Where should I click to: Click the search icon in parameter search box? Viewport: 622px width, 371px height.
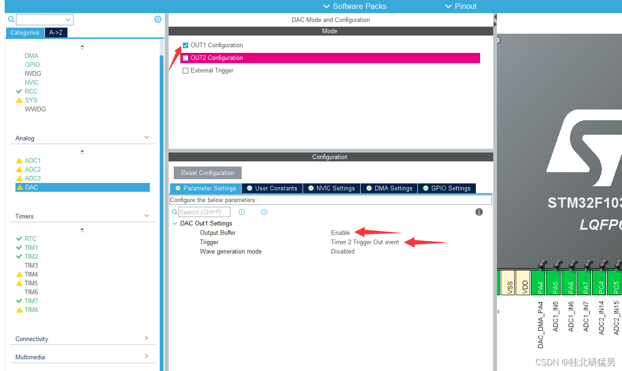point(175,212)
